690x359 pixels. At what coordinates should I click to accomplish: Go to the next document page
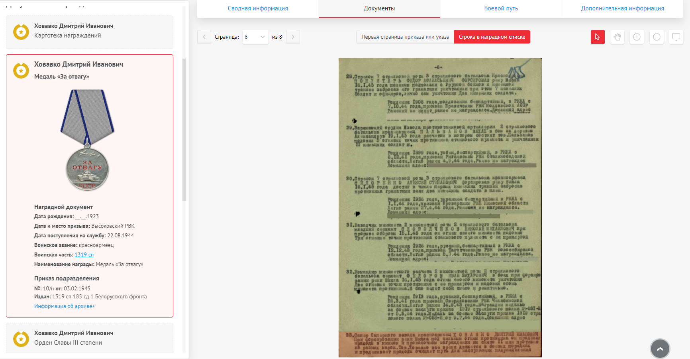[x=293, y=37]
